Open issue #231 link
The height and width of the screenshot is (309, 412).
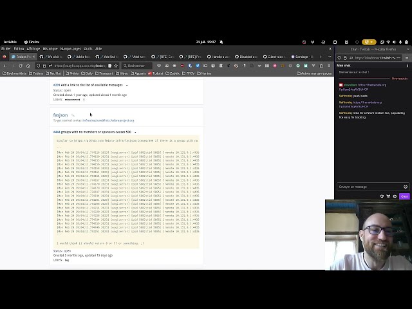[x=57, y=85]
